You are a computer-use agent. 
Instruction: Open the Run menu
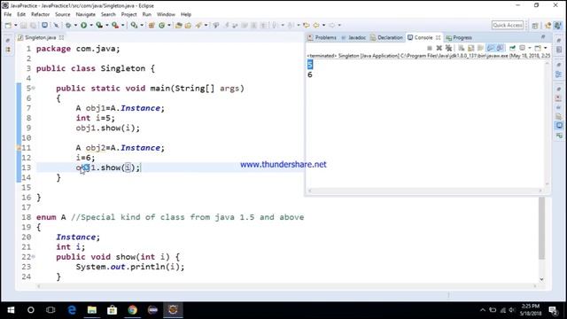point(147,14)
